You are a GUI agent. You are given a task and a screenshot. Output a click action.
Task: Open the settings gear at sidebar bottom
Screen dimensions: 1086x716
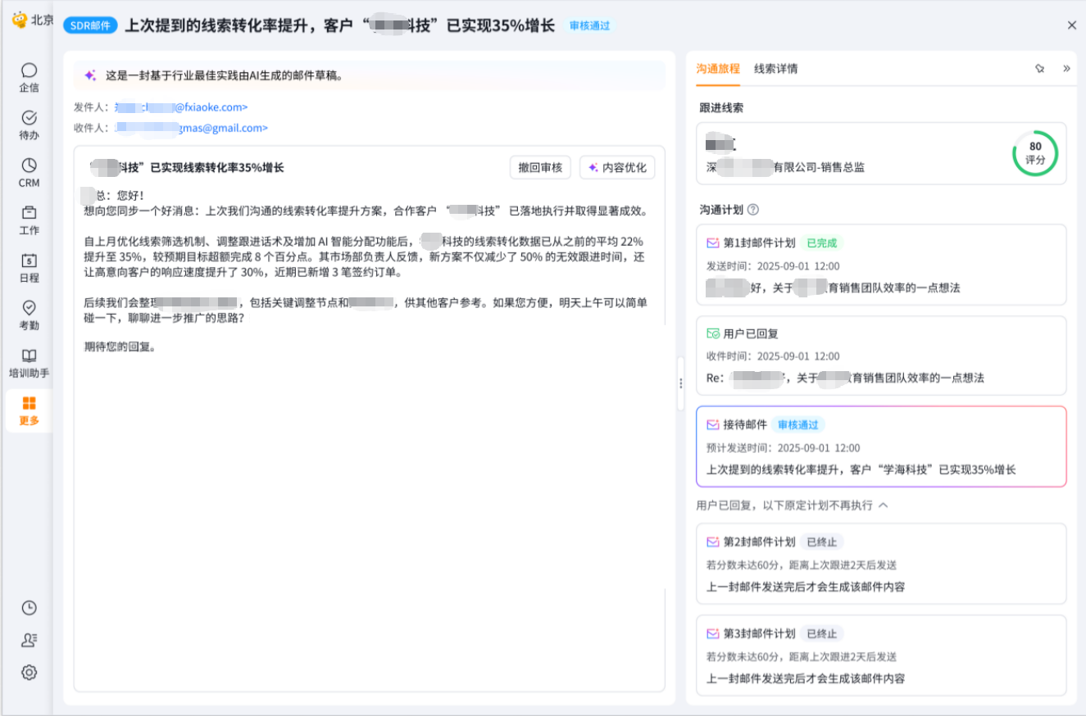tap(29, 672)
